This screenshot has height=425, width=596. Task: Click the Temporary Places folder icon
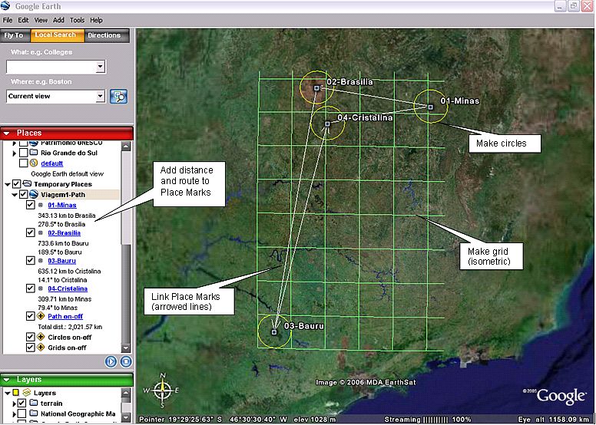click(27, 184)
